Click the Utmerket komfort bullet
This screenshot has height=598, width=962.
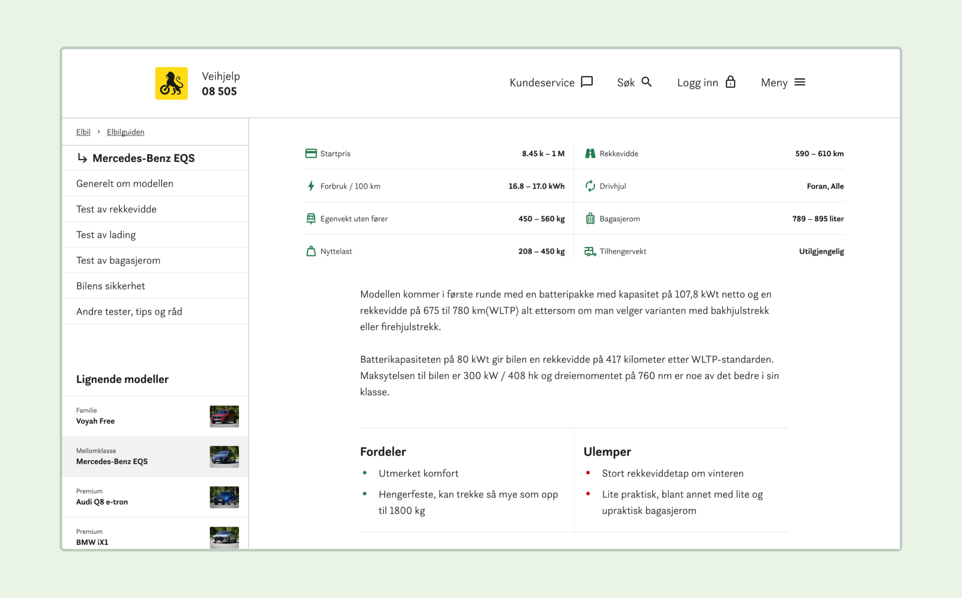(x=418, y=473)
